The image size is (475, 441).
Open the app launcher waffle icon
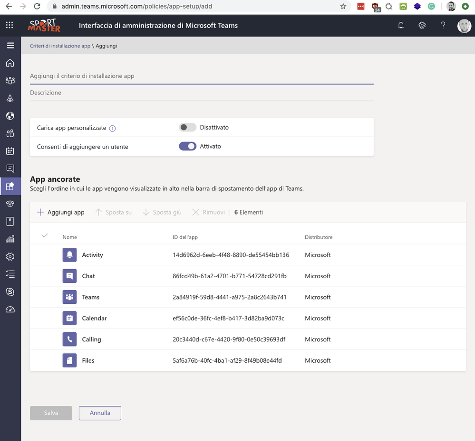(10, 25)
